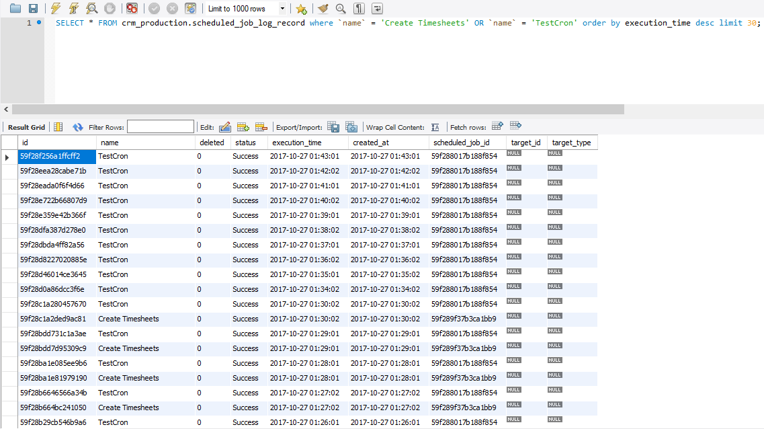Execute the SQL query with the lightning bolt icon
Screen dimensions: 764x429
click(x=55, y=8)
